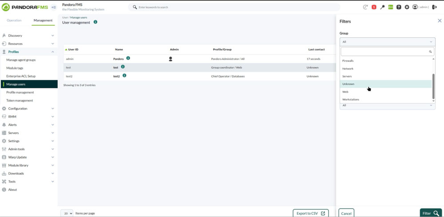The width and height of the screenshot is (444, 217).
Task: Click the pin tool icon in the header
Action: [x=382, y=7]
